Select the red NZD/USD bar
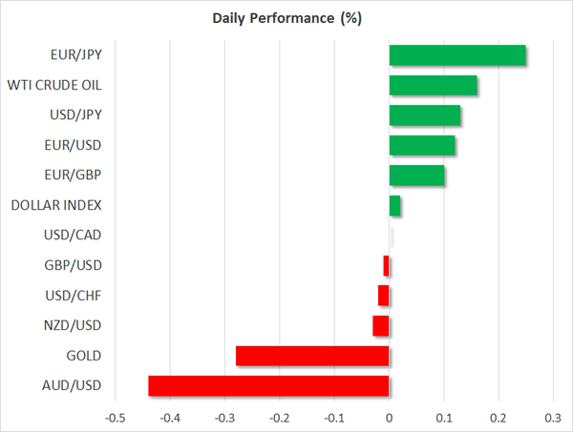573x432 pixels. [381, 326]
